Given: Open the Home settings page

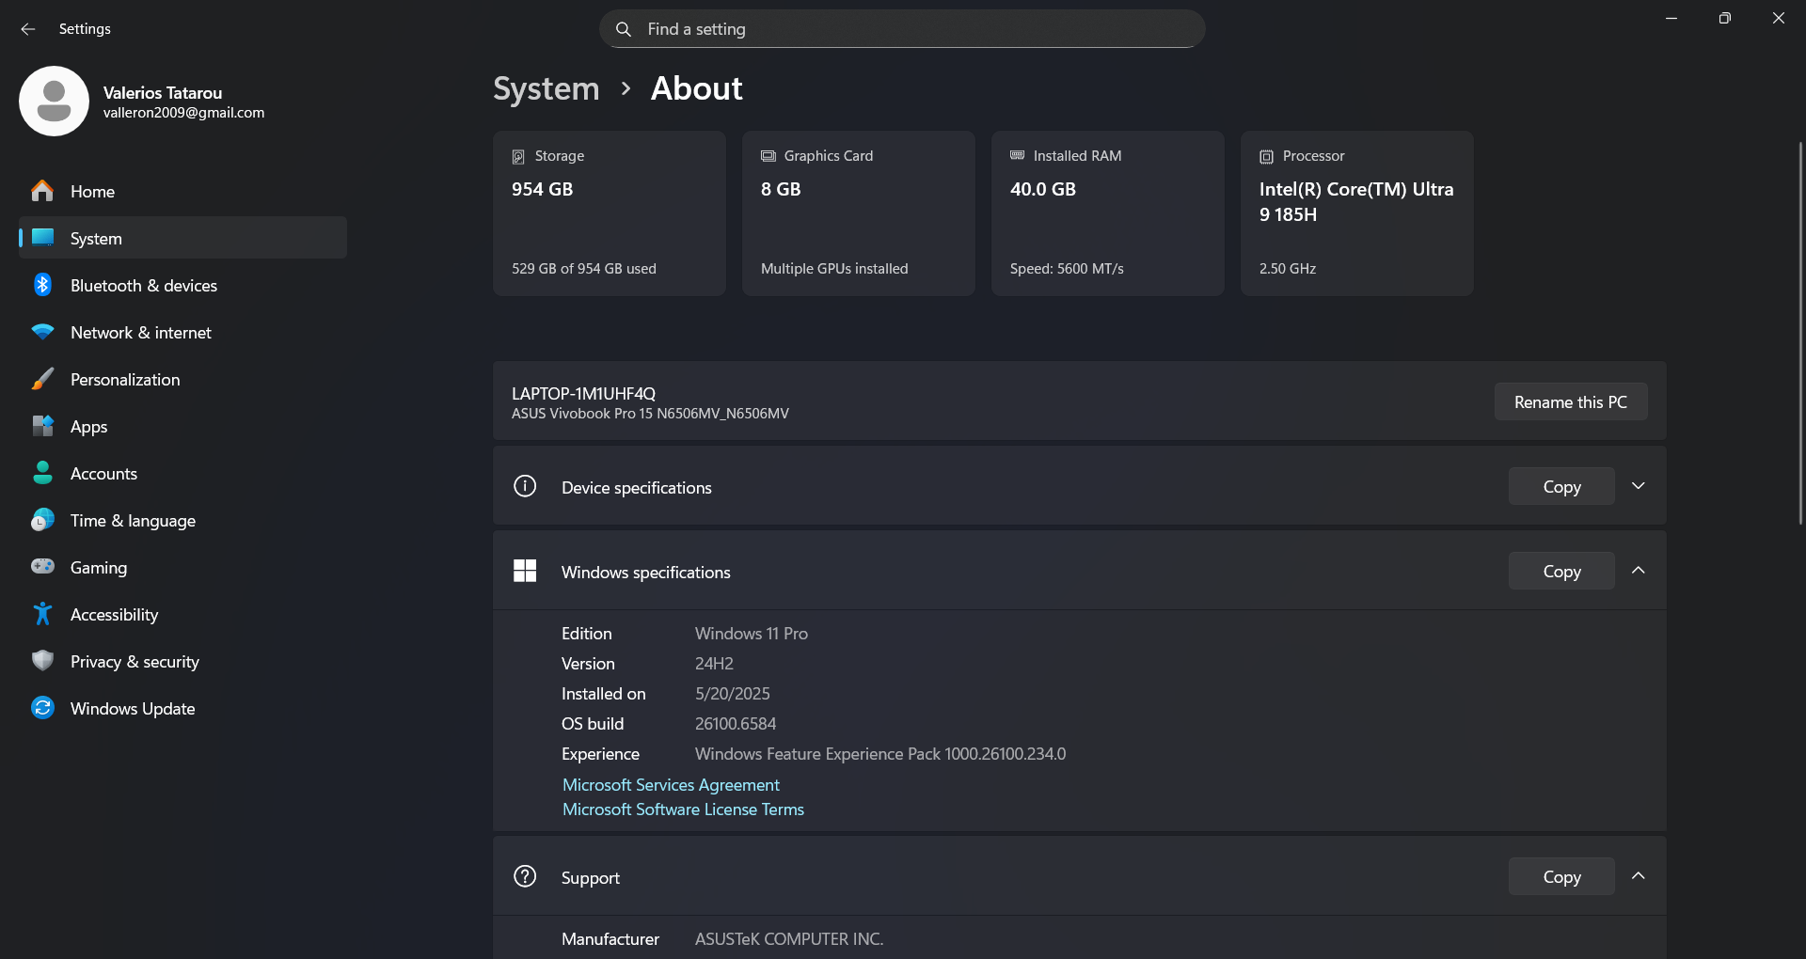Looking at the screenshot, I should coord(182,191).
